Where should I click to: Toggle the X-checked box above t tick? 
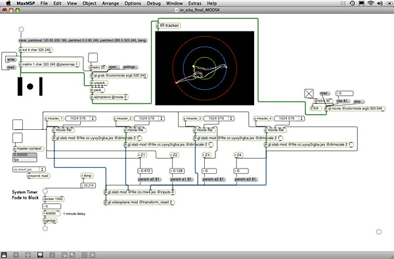(309, 94)
